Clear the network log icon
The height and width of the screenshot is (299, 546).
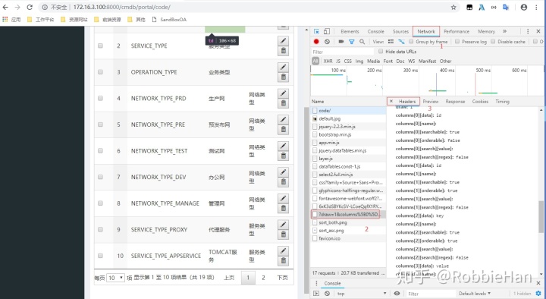327,42
